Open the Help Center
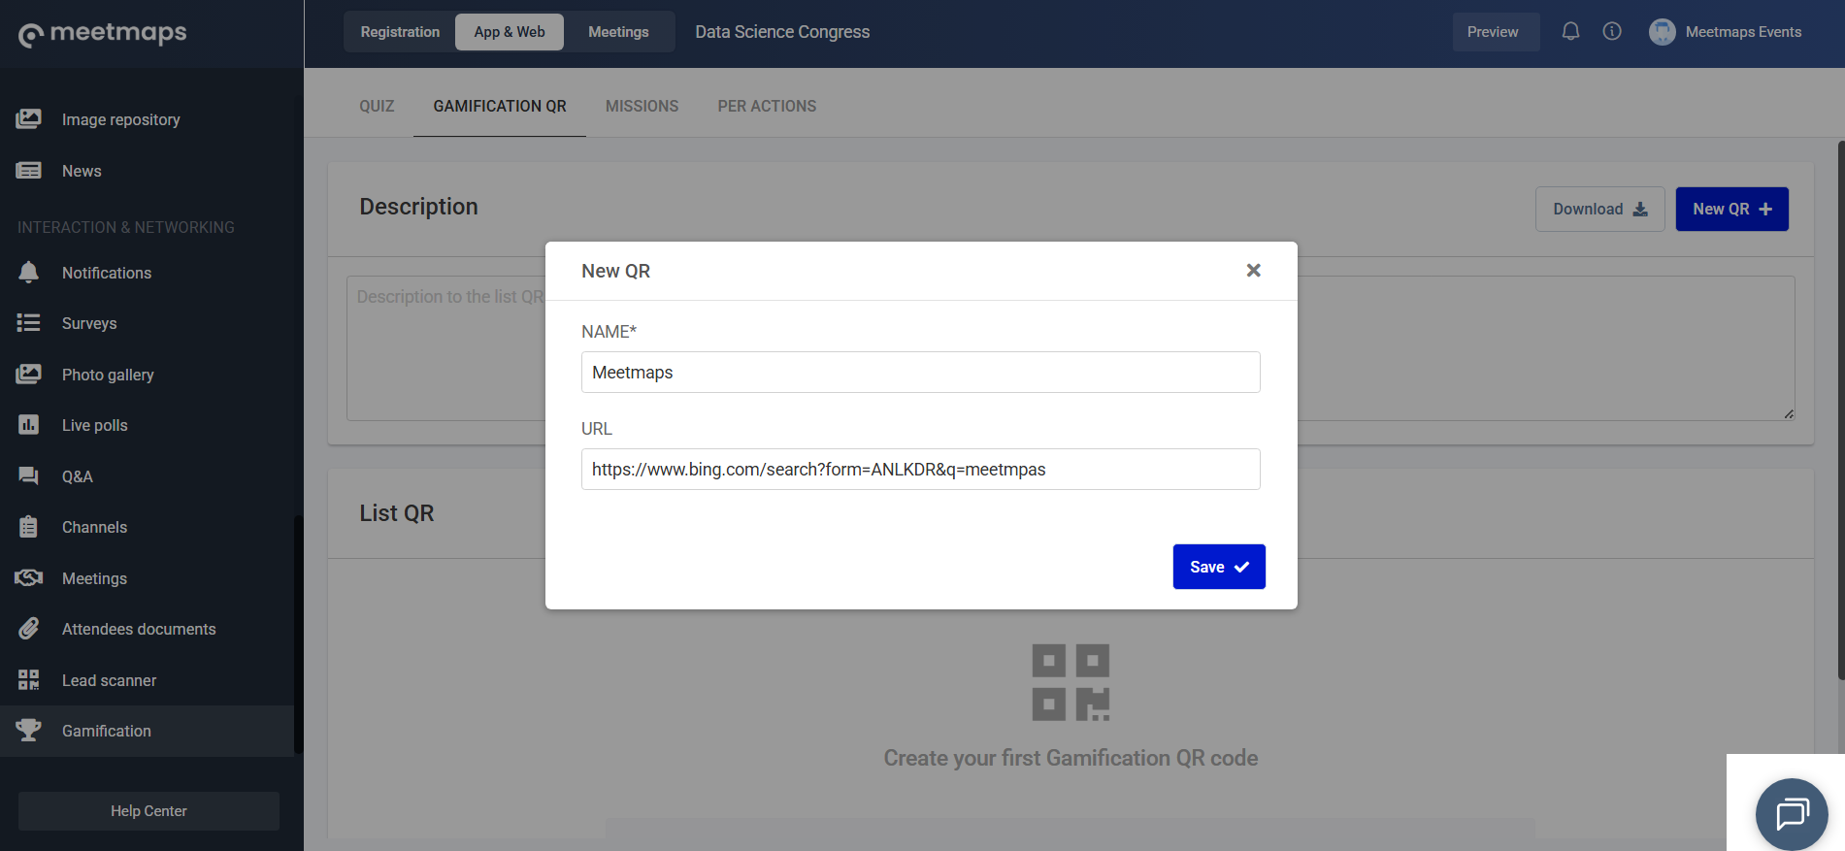The image size is (1845, 851). (148, 811)
